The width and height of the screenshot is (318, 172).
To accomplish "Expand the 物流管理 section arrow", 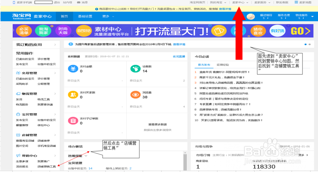I will [x=55, y=93].
